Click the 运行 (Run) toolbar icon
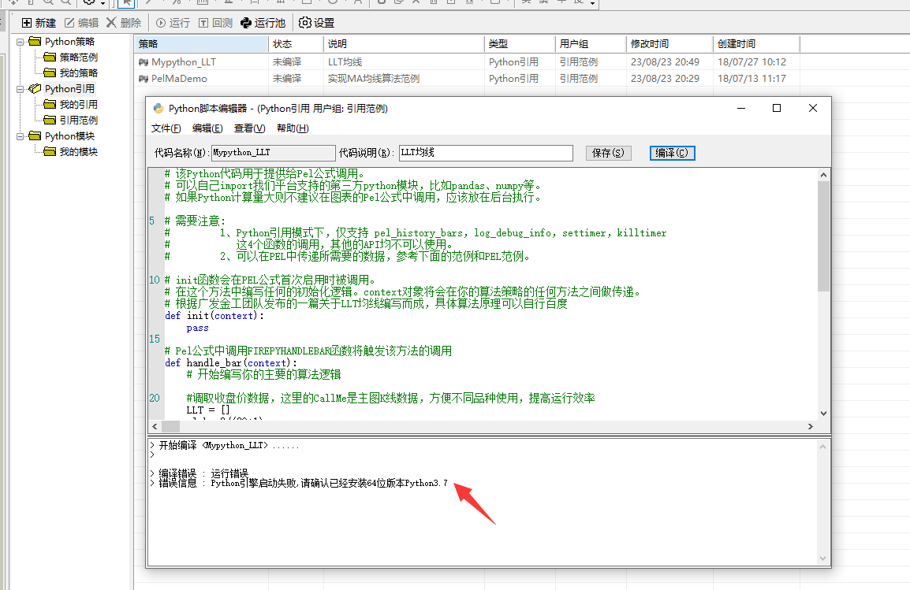The height and width of the screenshot is (590, 910). (161, 23)
